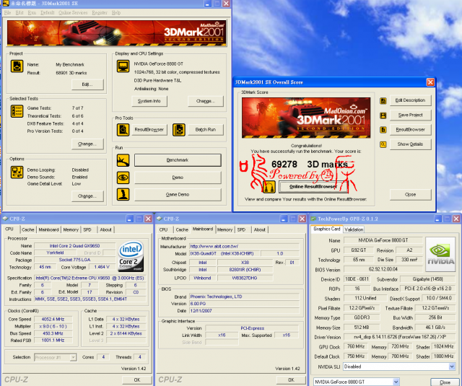Click the 3DMark2001 SE title bar icon
The width and height of the screenshot is (462, 386).
click(x=6, y=4)
